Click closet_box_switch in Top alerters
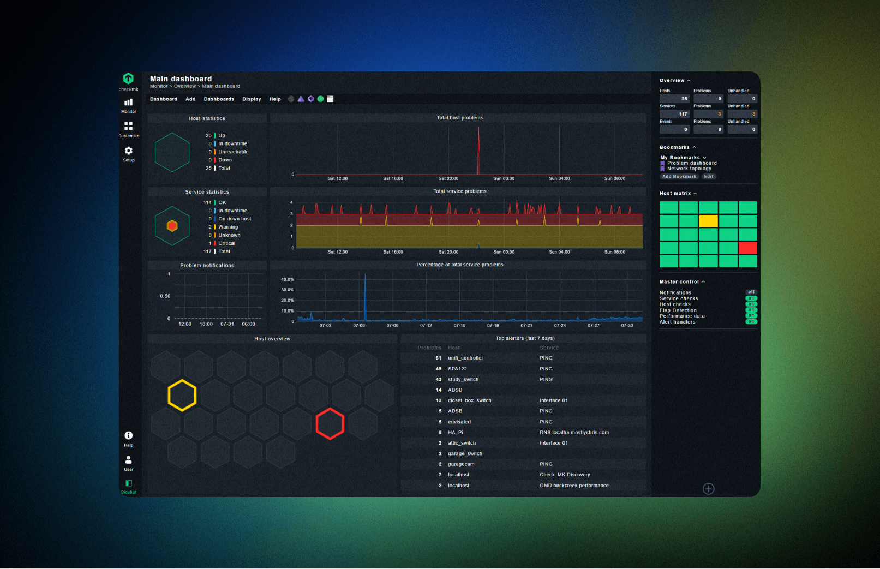The width and height of the screenshot is (880, 569). pos(469,401)
